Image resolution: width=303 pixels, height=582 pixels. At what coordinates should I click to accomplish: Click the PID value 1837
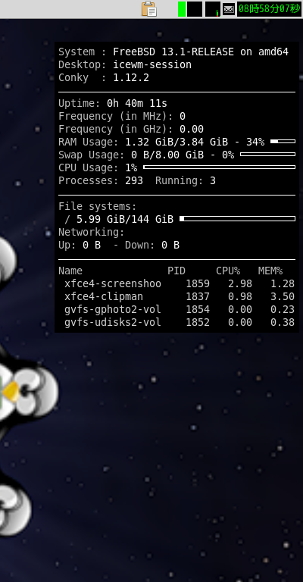(x=198, y=297)
